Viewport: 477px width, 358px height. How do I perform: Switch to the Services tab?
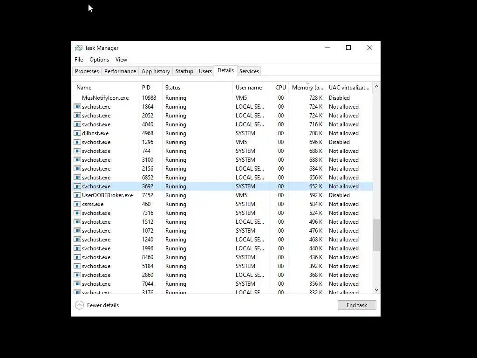coord(249,71)
